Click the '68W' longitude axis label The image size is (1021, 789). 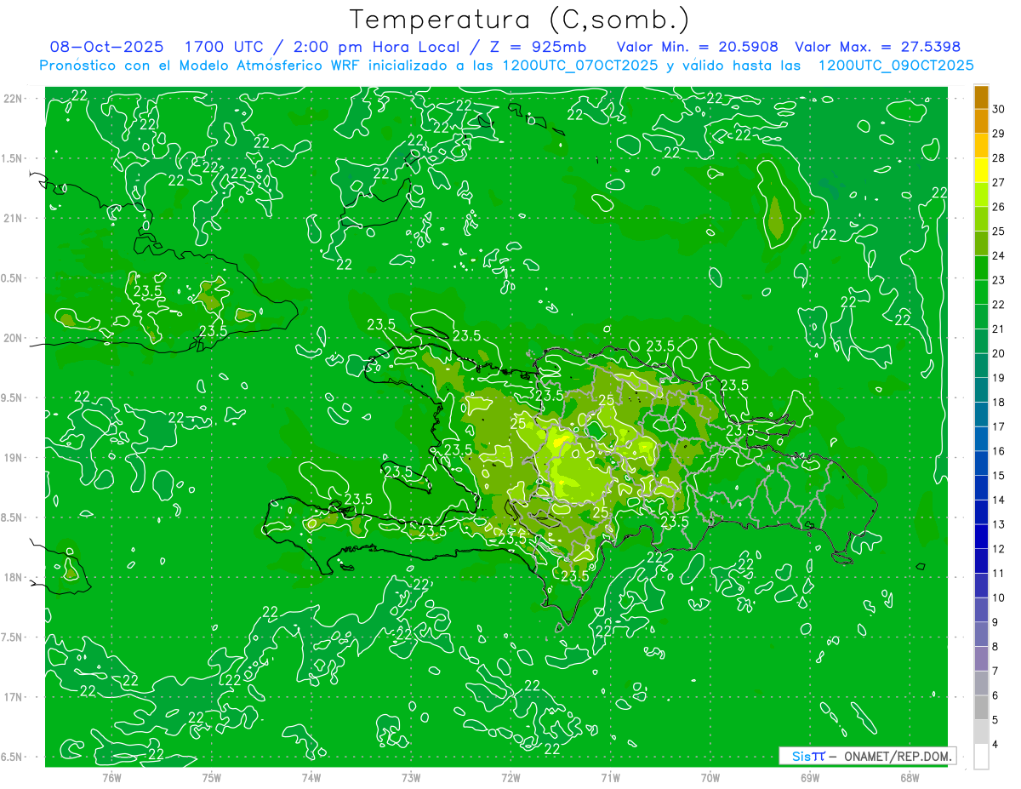pos(909,778)
